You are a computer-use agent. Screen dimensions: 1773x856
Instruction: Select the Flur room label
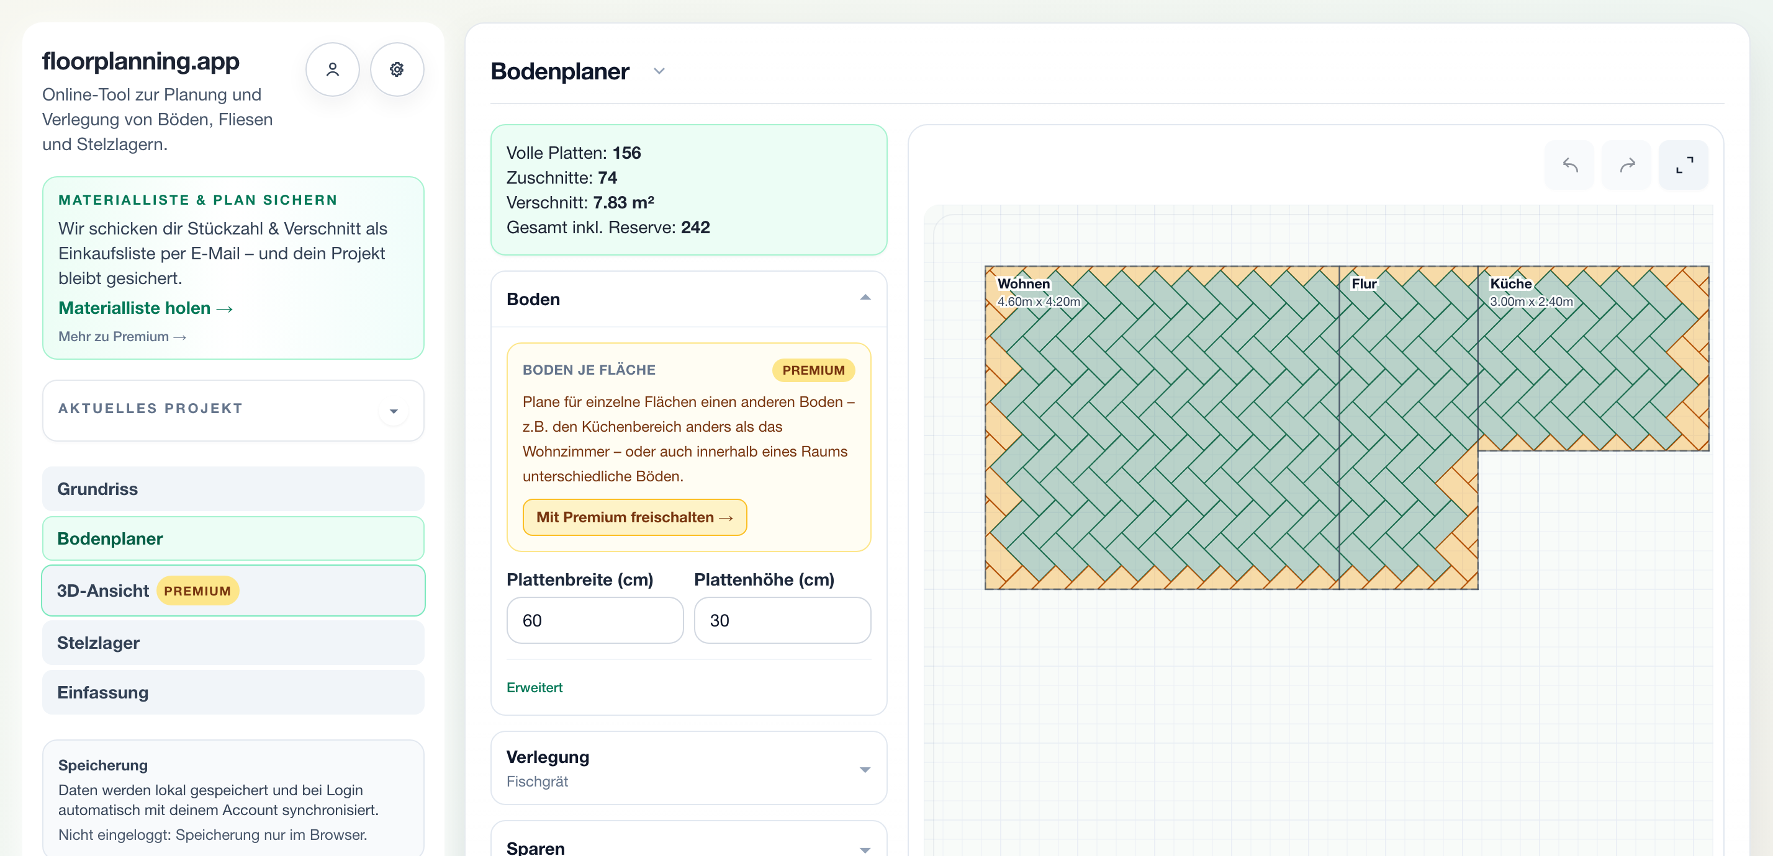pos(1363,284)
